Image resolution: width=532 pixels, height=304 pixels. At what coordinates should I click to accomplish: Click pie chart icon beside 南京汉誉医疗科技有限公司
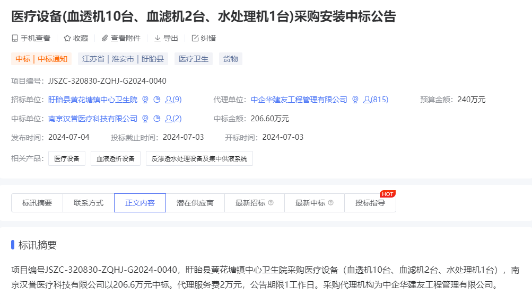point(156,119)
